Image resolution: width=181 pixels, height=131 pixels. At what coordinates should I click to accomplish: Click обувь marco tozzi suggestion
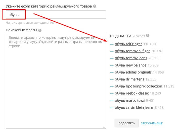point(130,100)
